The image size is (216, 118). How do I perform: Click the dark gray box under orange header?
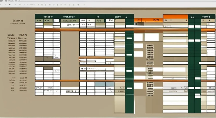click(x=141, y=24)
